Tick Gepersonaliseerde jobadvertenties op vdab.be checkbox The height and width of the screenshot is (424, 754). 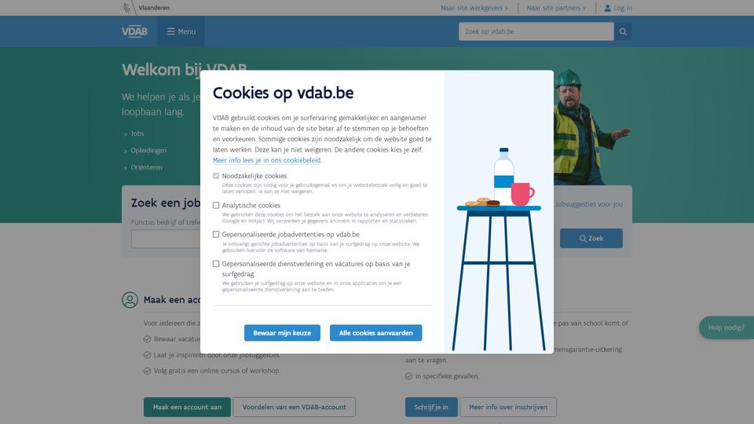tap(216, 235)
